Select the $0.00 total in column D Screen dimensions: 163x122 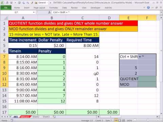click(x=109, y=112)
